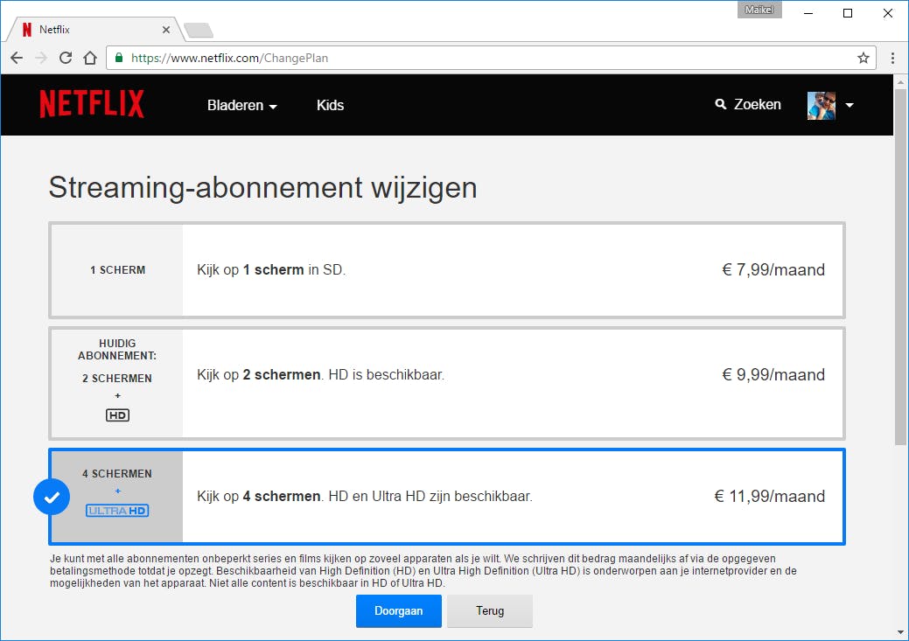Click the profile avatar picture
The image size is (909, 641).
click(822, 106)
